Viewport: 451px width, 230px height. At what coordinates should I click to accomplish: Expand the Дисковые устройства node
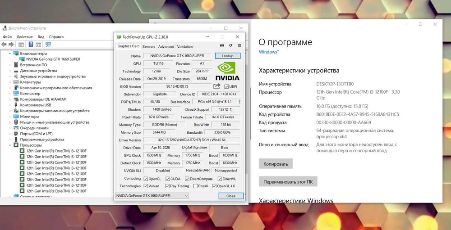(x=9, y=71)
